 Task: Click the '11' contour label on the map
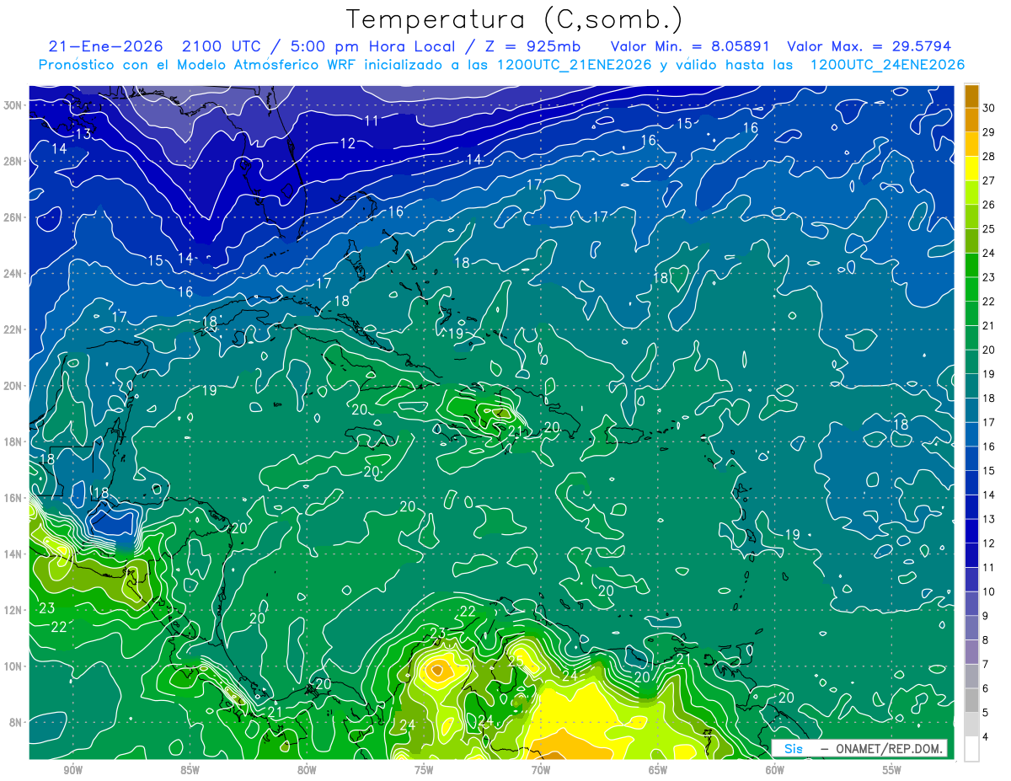tap(372, 120)
